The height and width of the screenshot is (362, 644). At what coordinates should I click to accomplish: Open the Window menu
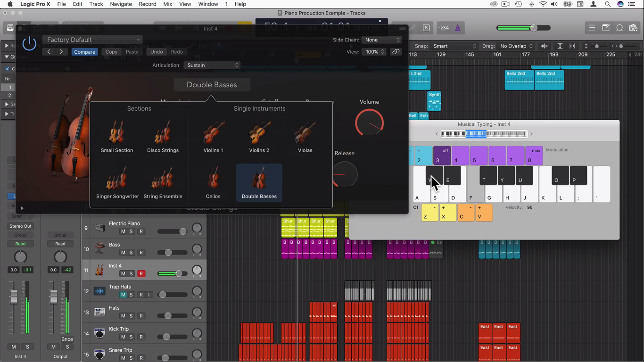(x=208, y=4)
